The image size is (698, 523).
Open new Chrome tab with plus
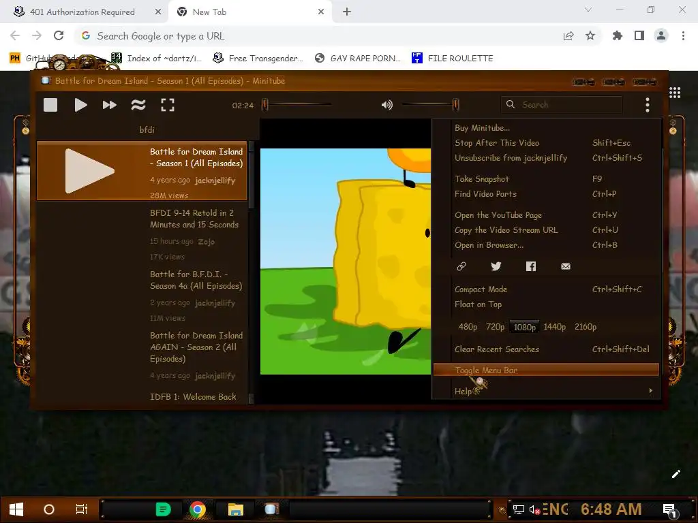tap(347, 12)
